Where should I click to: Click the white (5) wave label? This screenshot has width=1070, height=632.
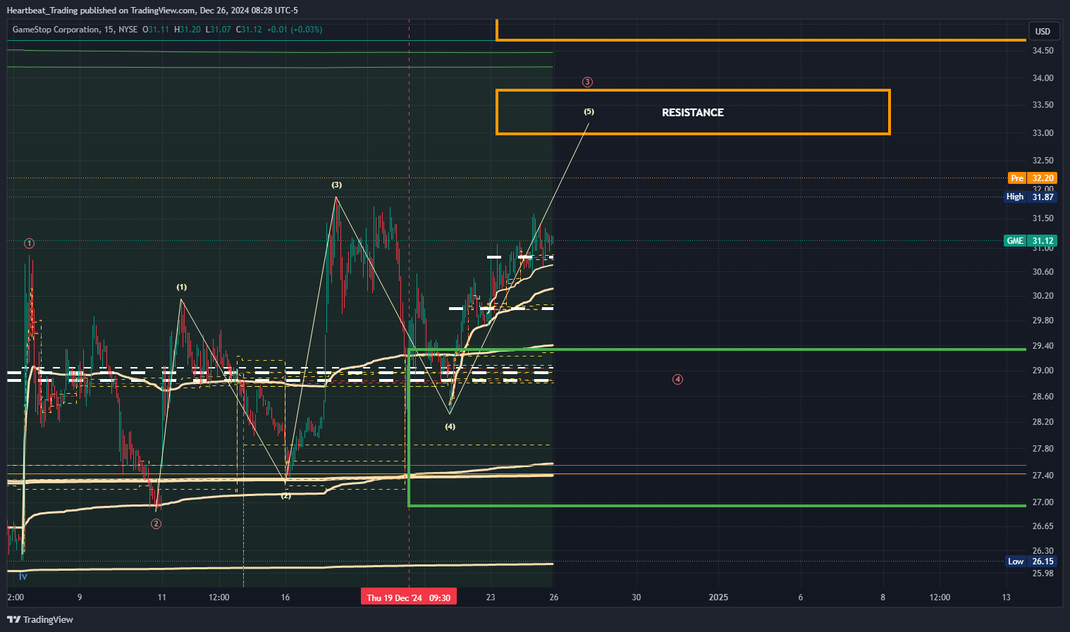click(589, 111)
